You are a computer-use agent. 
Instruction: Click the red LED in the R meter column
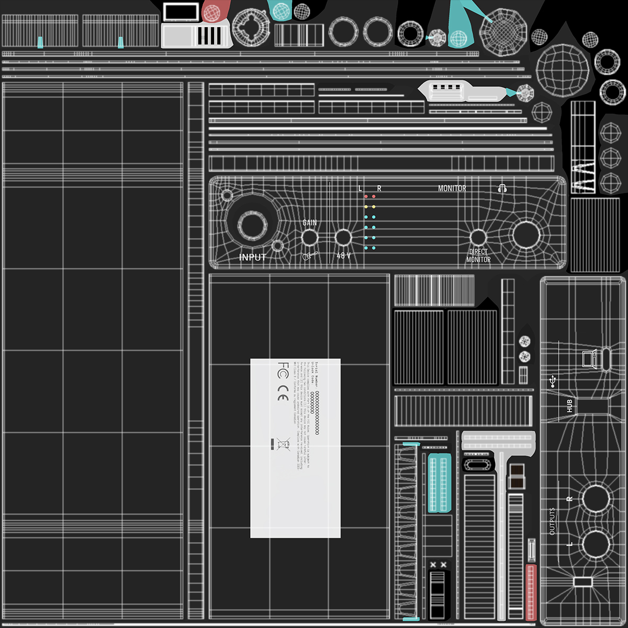374,197
